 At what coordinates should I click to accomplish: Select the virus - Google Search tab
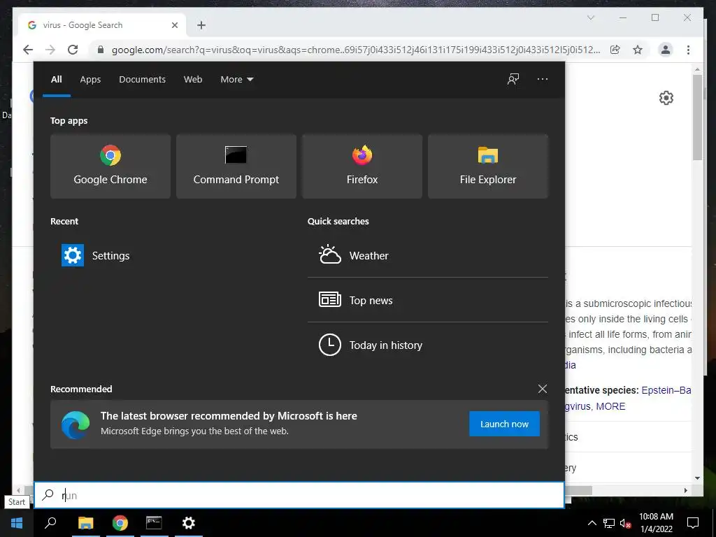coord(102,25)
